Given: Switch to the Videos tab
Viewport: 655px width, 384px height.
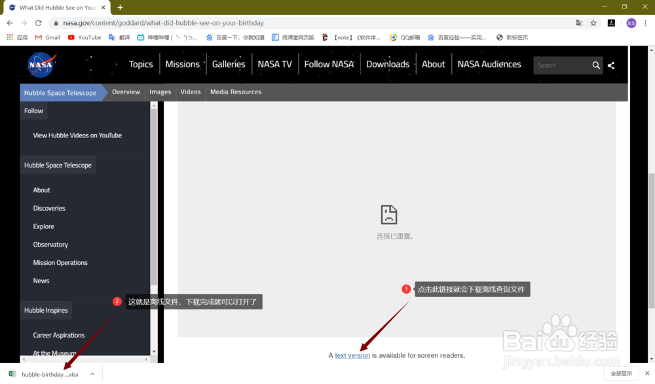Looking at the screenshot, I should 191,92.
